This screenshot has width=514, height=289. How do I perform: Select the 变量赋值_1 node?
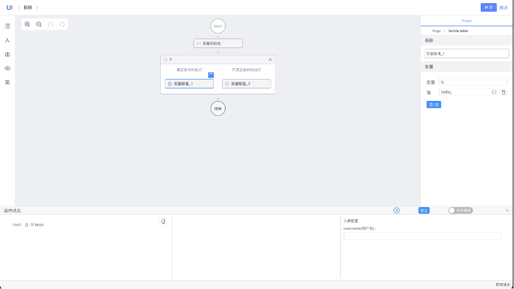[x=189, y=84]
